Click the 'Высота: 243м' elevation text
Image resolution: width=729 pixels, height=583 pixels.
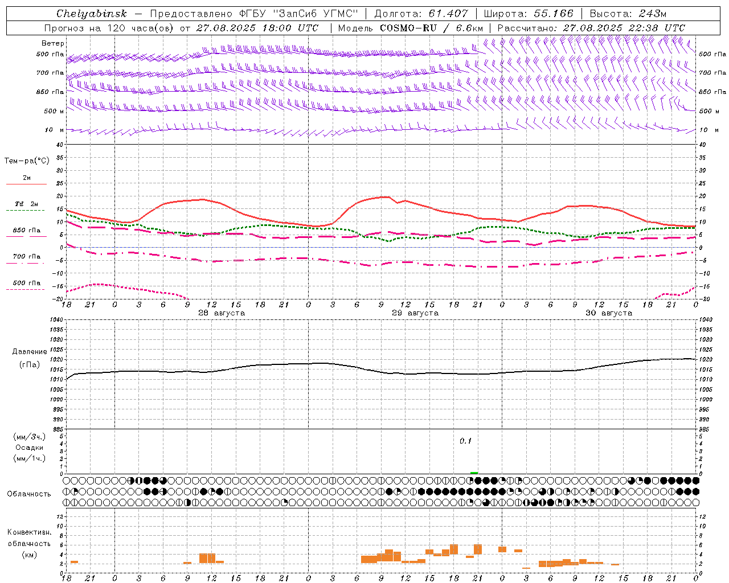628,14
